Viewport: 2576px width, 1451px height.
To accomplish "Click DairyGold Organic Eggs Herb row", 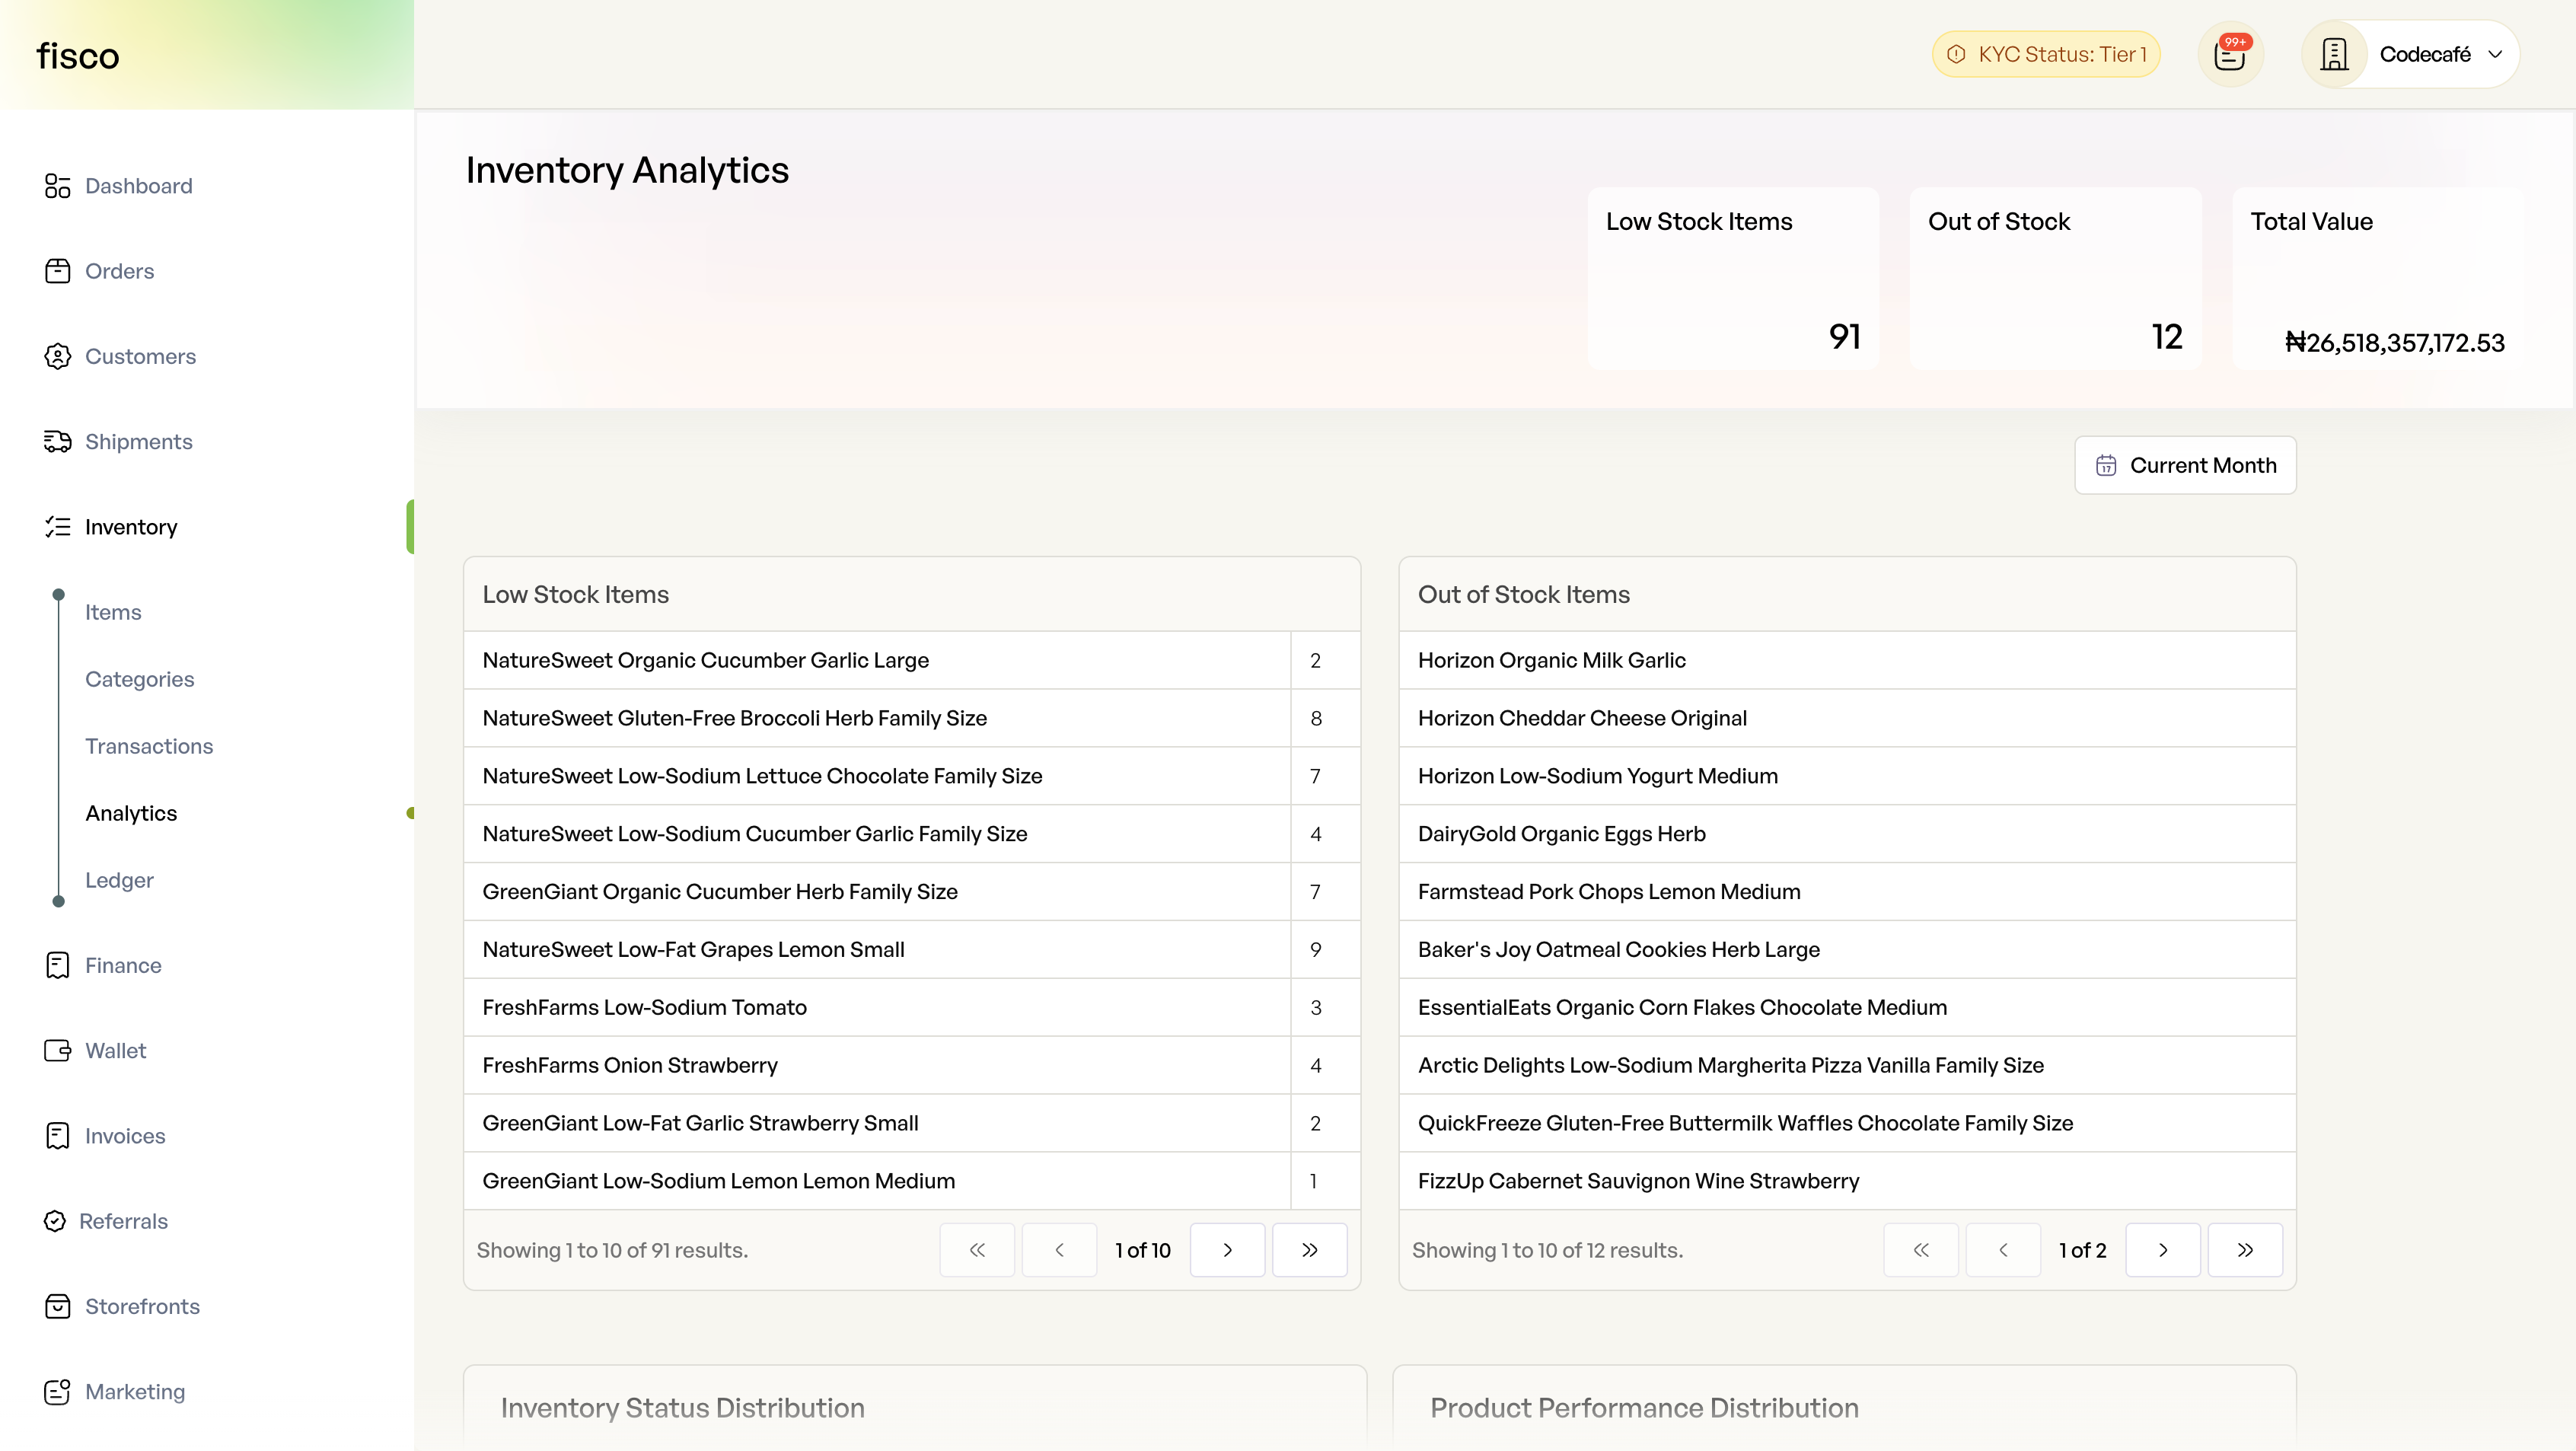I will [1847, 834].
